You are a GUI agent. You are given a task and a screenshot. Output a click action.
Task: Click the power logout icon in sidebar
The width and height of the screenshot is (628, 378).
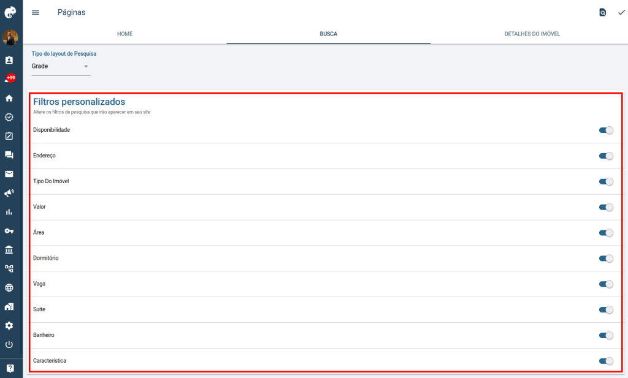click(9, 344)
